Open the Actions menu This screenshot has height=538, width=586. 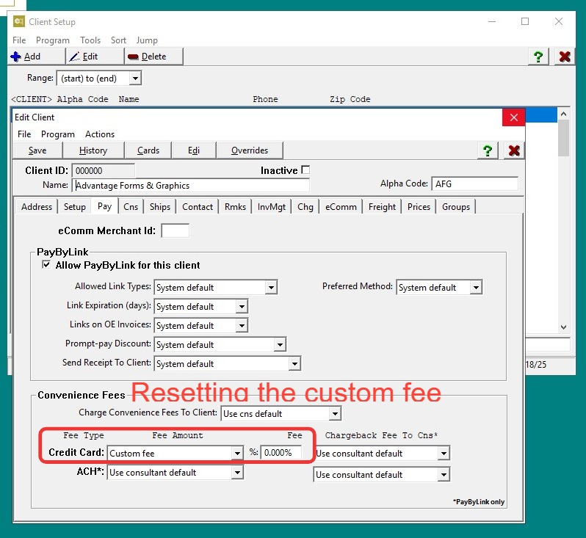click(100, 134)
